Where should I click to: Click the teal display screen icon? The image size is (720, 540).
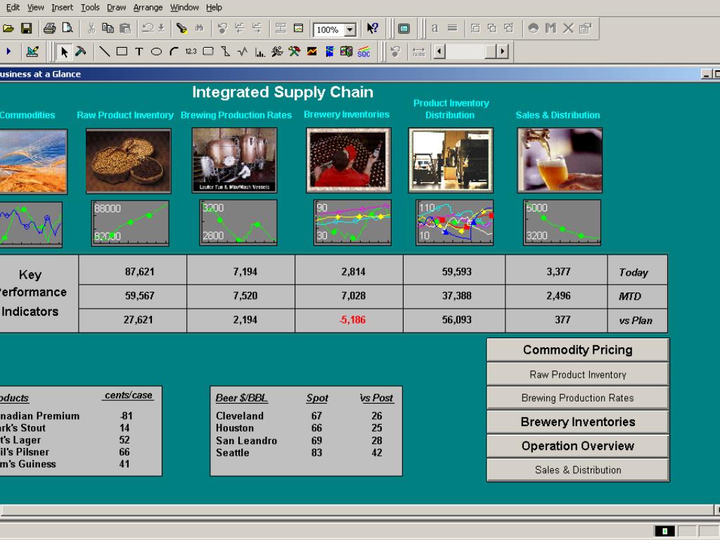point(404,29)
